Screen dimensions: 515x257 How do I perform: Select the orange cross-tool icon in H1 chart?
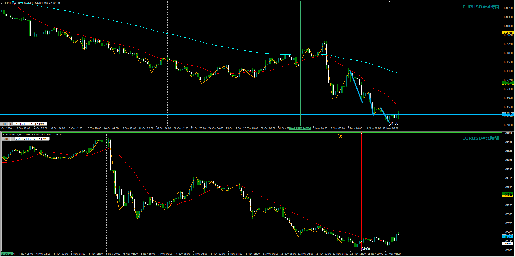[x=340, y=137]
